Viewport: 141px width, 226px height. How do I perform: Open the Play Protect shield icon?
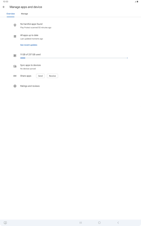(x=15, y=25)
